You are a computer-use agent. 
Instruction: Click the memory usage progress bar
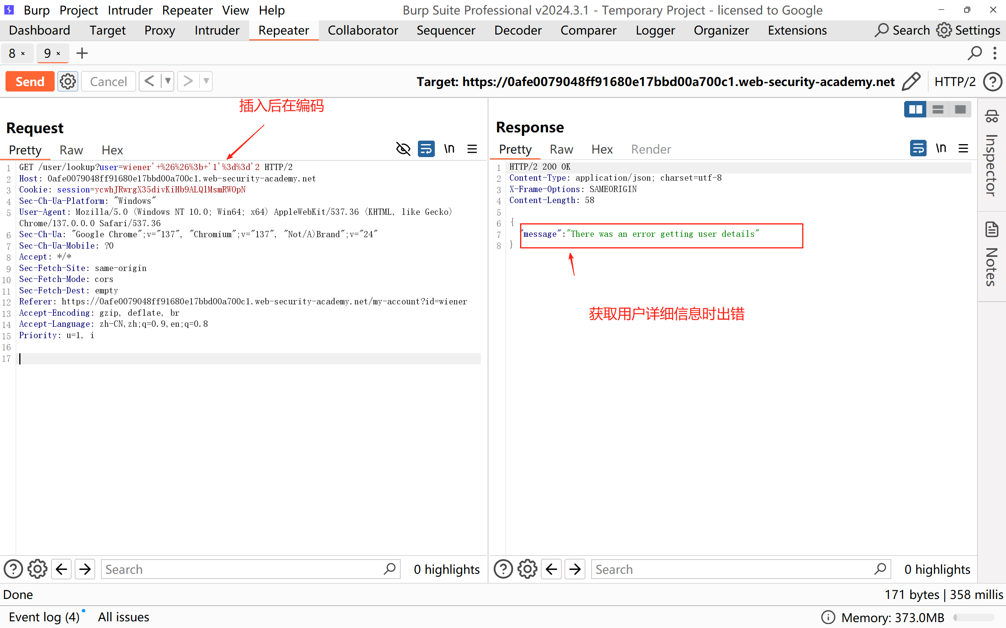(974, 617)
